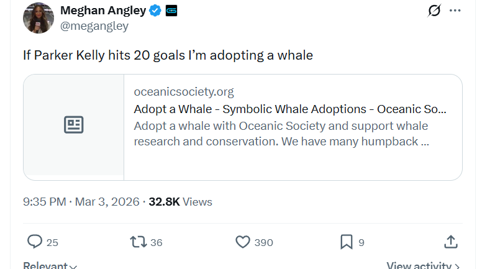This screenshot has height=269, width=477.
Task: Open the Meghan Angley display name link
Action: coord(103,11)
